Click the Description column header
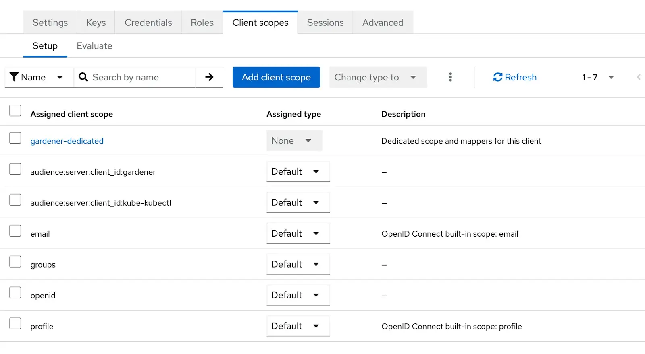Image resolution: width=645 pixels, height=354 pixels. (x=404, y=114)
